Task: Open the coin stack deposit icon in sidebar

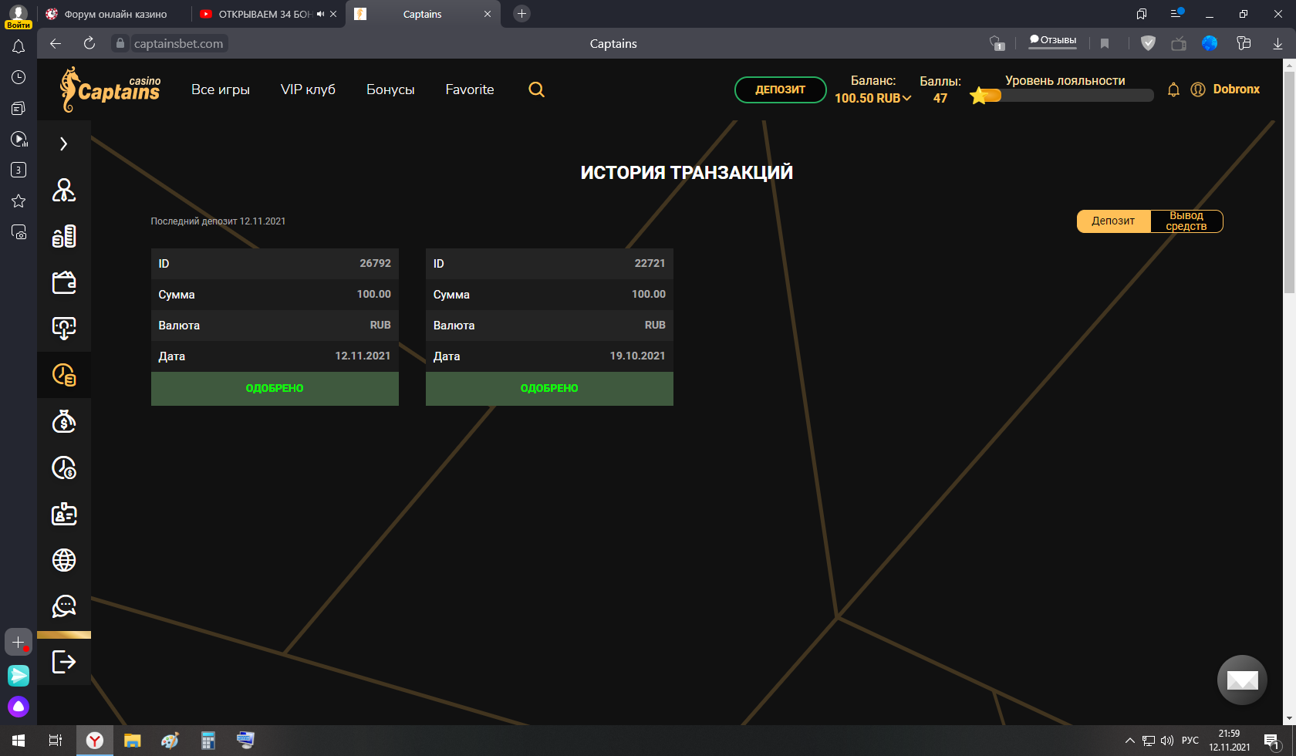Action: click(64, 236)
